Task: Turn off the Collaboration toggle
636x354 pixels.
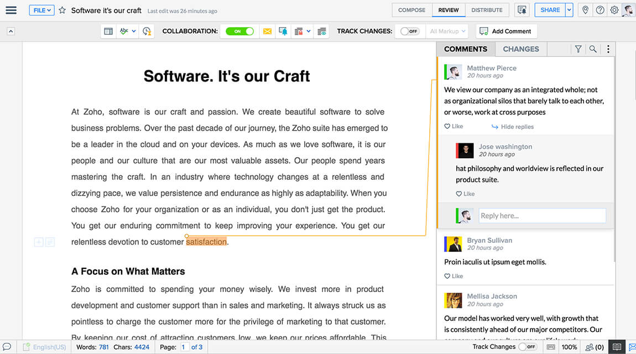Action: [239, 31]
